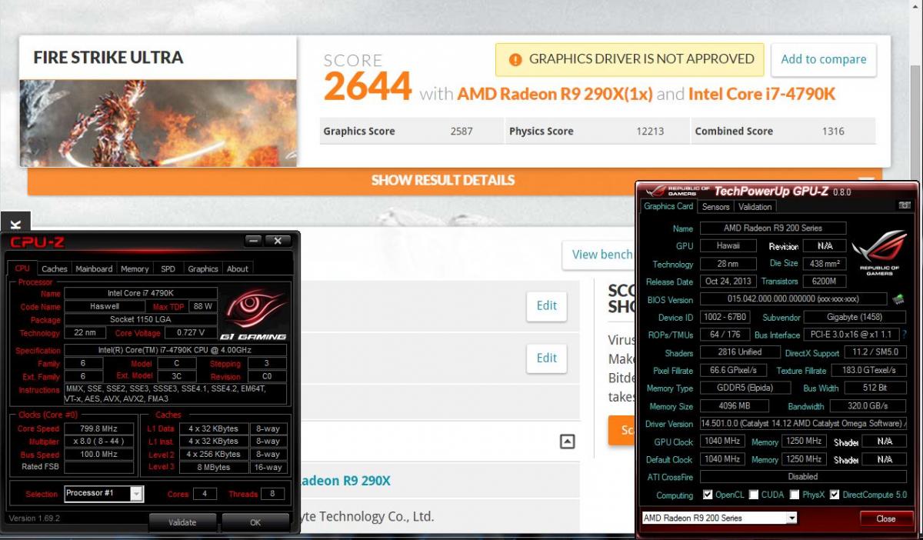Screen dimensions: 923x540
Task: Toggle the DirectCompute 5.0 checkbox
Action: pos(835,495)
